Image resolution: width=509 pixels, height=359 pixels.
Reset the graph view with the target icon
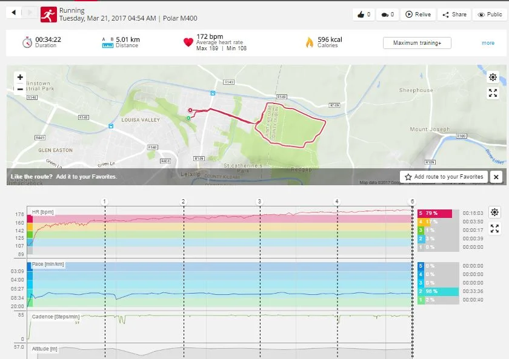point(494,212)
